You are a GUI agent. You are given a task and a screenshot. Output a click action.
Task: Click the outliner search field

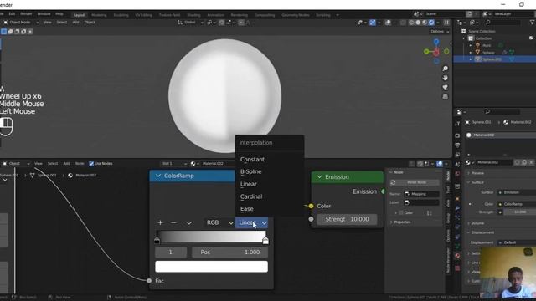click(x=502, y=23)
